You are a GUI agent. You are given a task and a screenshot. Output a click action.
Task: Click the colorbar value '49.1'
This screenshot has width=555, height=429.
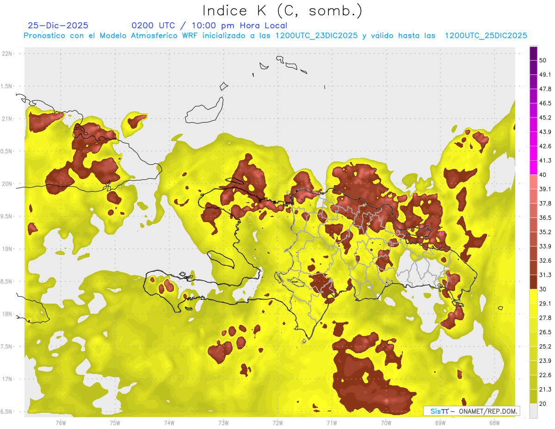point(545,75)
